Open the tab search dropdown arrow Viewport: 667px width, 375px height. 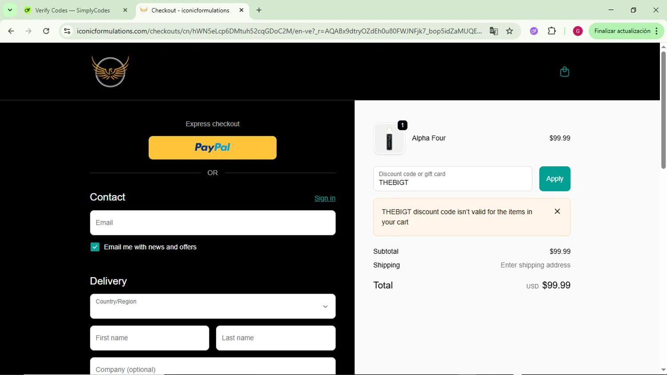10,10
